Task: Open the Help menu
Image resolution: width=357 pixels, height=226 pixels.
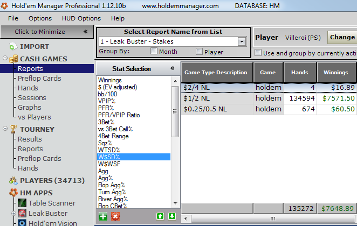Action: [x=118, y=18]
